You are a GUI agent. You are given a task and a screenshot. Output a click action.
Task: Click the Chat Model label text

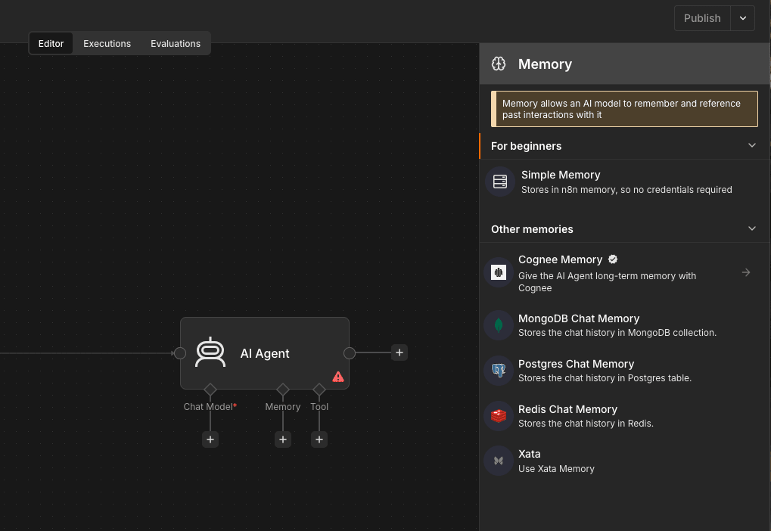point(210,407)
